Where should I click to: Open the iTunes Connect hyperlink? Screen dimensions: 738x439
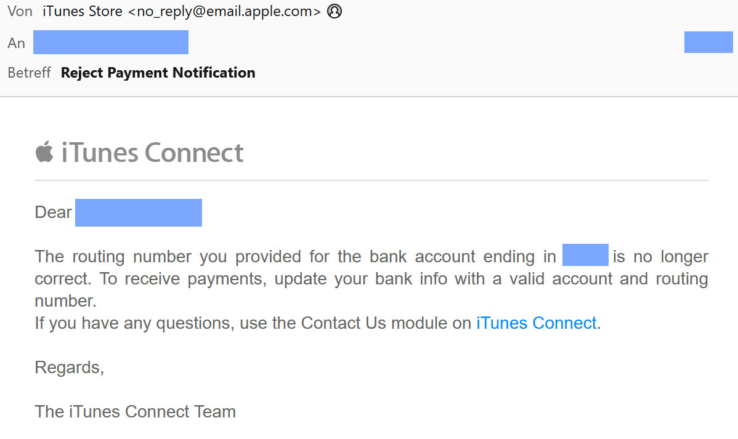[x=536, y=323]
